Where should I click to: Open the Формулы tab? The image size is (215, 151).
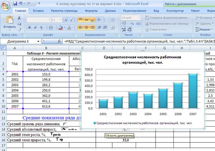click(91, 11)
